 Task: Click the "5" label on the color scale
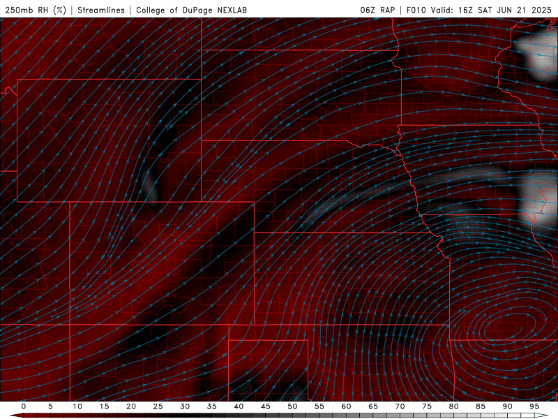pyautogui.click(x=50, y=406)
